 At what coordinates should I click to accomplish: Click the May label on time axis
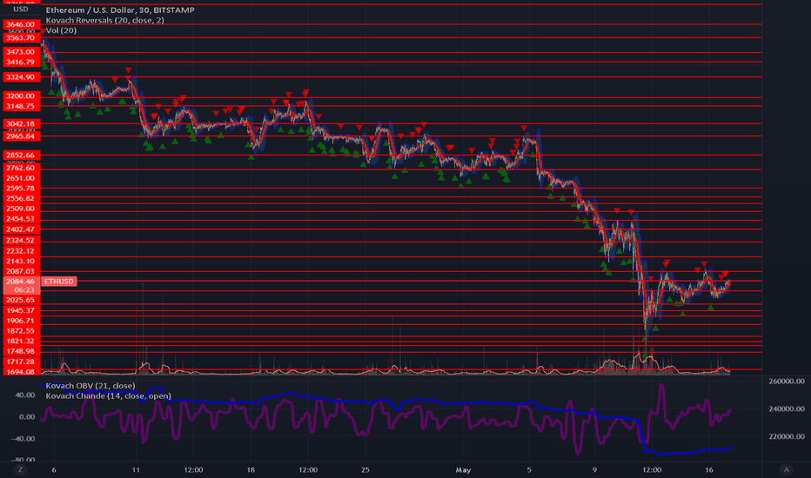[463, 469]
